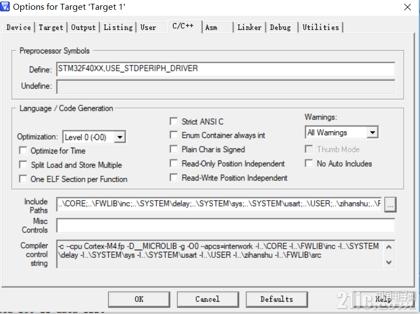Switch to the Target tab
Image resolution: width=420 pixels, height=314 pixels.
tap(51, 28)
